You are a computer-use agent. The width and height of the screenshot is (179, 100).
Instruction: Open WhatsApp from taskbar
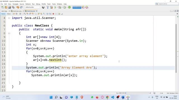[x=92, y=97]
